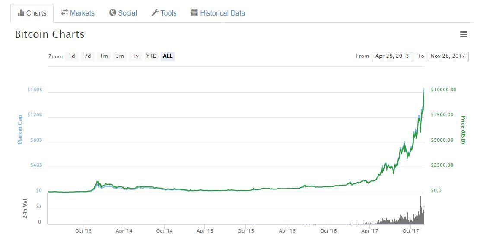Click the Apr '17 axis label
The image size is (477, 236).
369,231
